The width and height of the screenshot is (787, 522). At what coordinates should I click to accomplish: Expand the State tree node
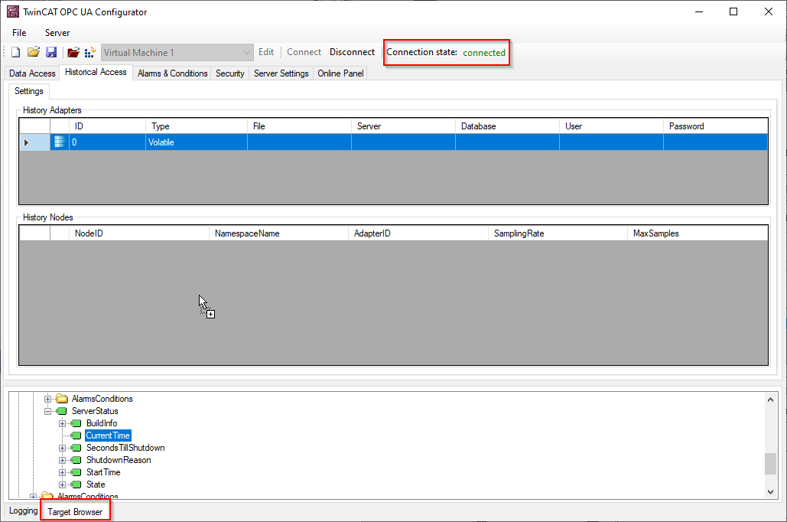(62, 484)
